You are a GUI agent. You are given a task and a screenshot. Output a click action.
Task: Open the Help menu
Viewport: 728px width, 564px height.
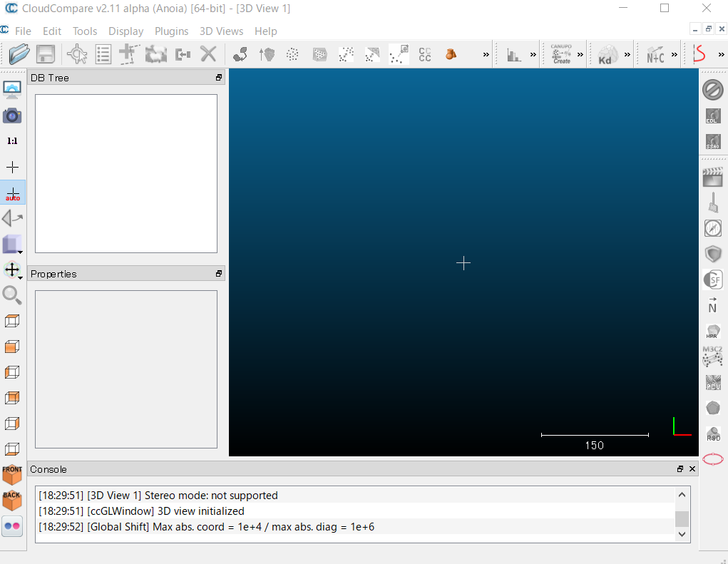(x=265, y=31)
